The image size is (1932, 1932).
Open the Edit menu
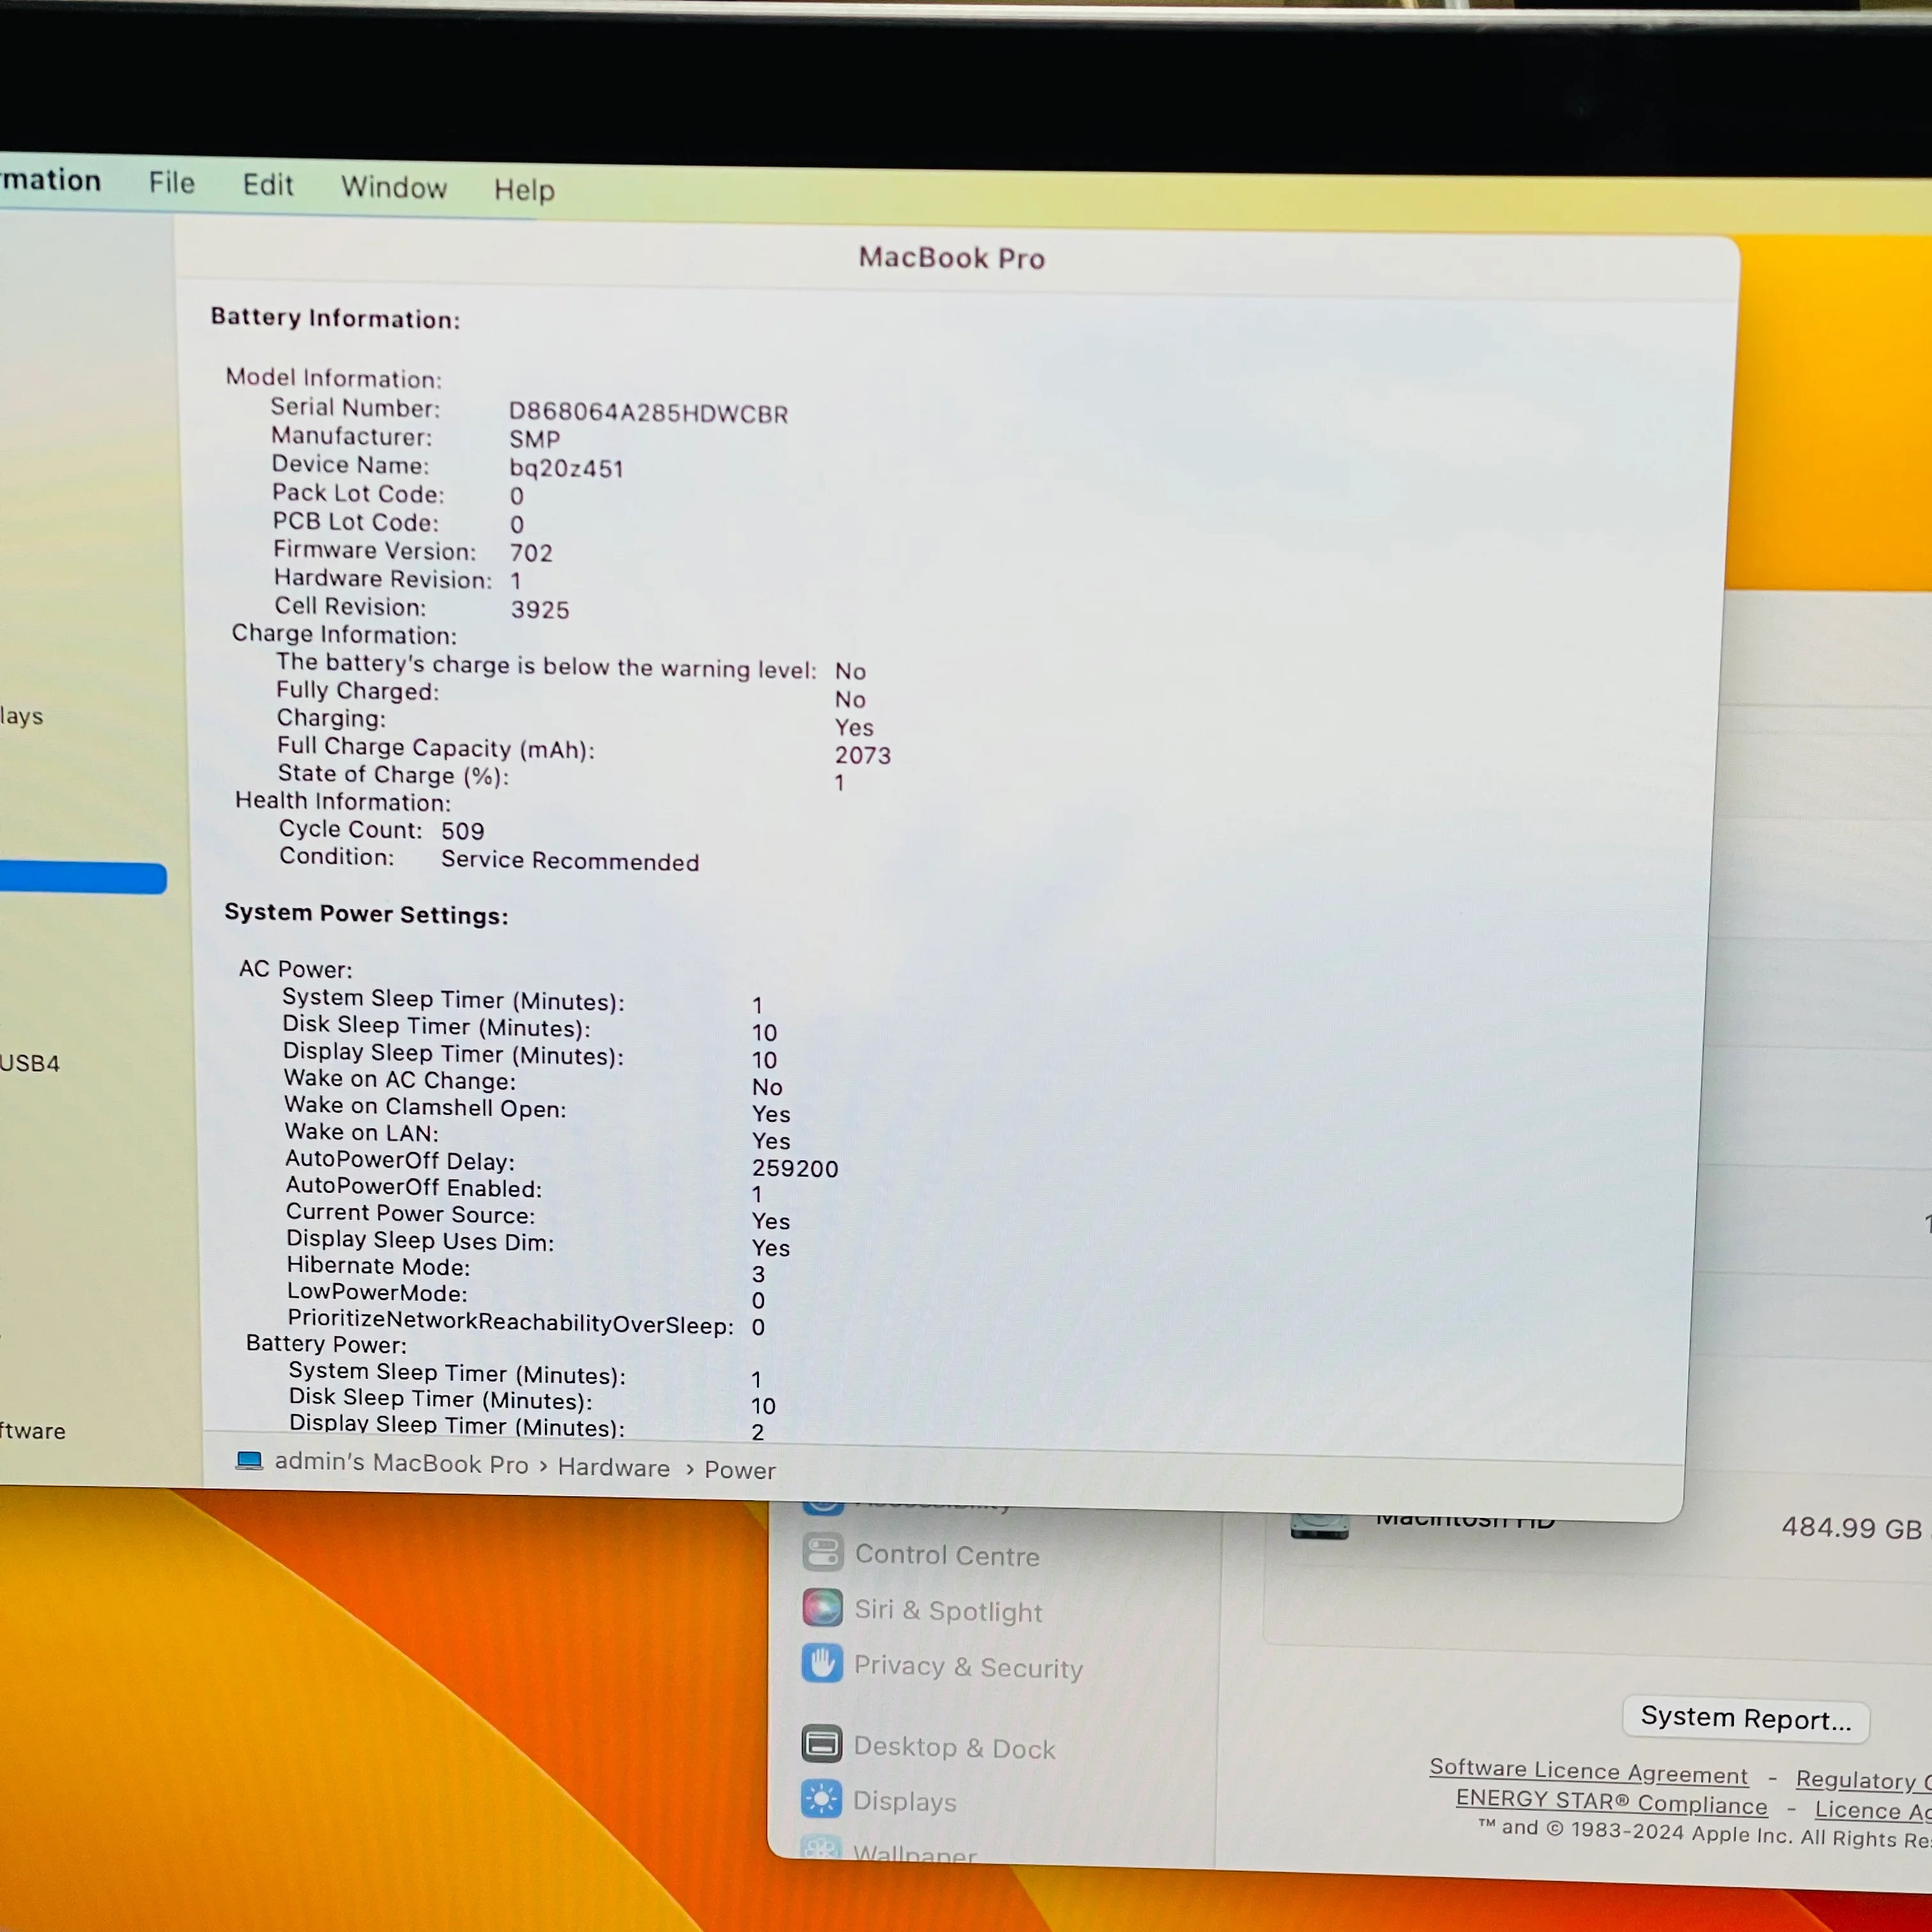pos(268,185)
